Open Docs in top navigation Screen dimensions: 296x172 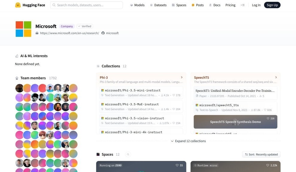point(215,5)
